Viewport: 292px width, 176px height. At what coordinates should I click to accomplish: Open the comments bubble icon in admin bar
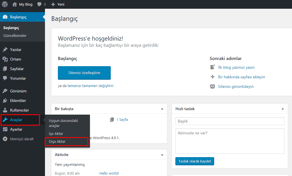point(39,5)
